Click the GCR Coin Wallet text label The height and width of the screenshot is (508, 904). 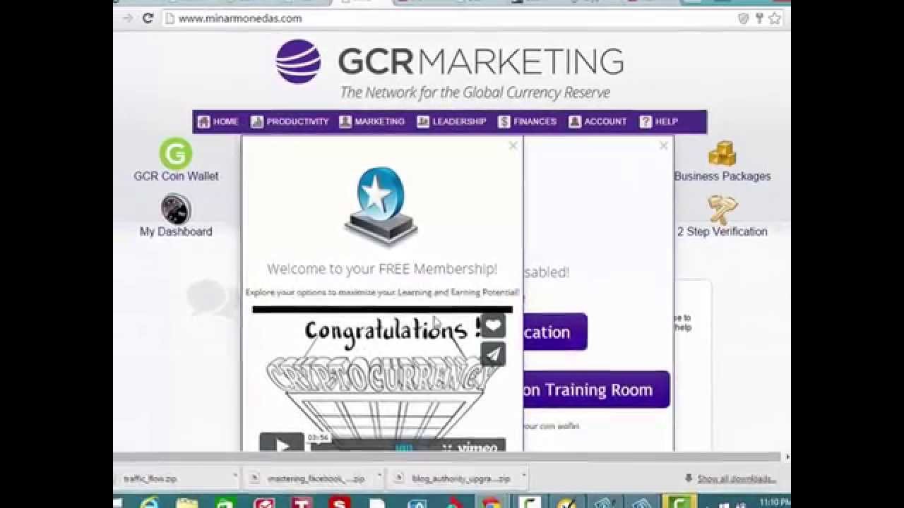(176, 176)
